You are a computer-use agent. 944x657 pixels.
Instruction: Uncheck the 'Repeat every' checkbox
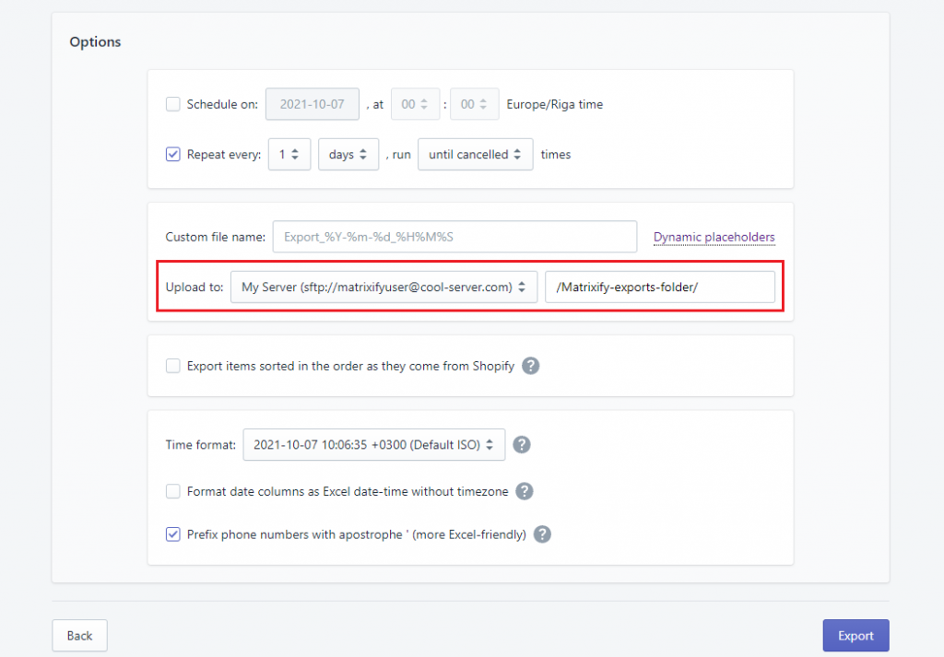[172, 154]
